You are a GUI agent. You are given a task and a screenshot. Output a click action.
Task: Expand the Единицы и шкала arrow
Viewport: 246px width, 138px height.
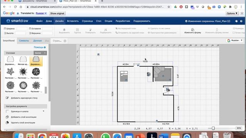[x=43, y=111]
